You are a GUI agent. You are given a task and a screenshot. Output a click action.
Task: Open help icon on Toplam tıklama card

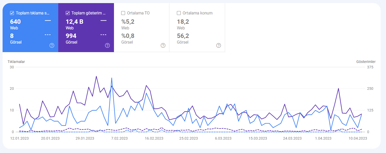52,45
